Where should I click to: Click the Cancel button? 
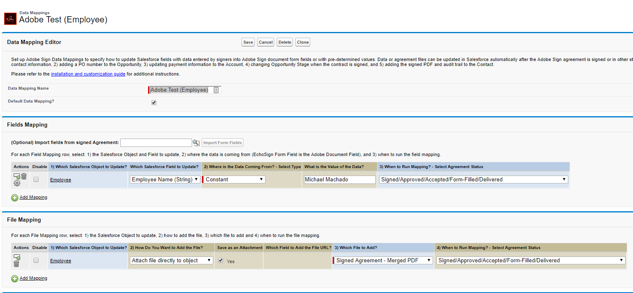pyautogui.click(x=265, y=42)
